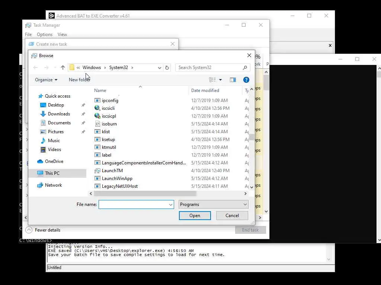
Task: Open Music folder in sidebar
Action: click(x=54, y=141)
